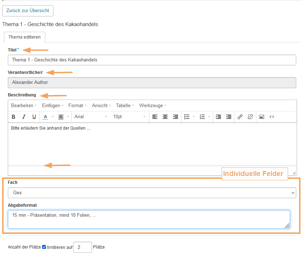
Task: Switch to the Thema editieren tab
Action: [25, 37]
